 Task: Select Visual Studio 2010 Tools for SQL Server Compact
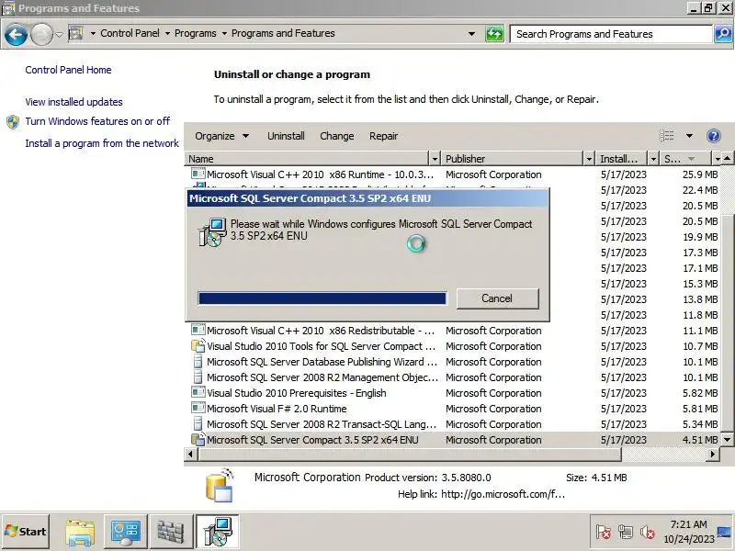454,346
